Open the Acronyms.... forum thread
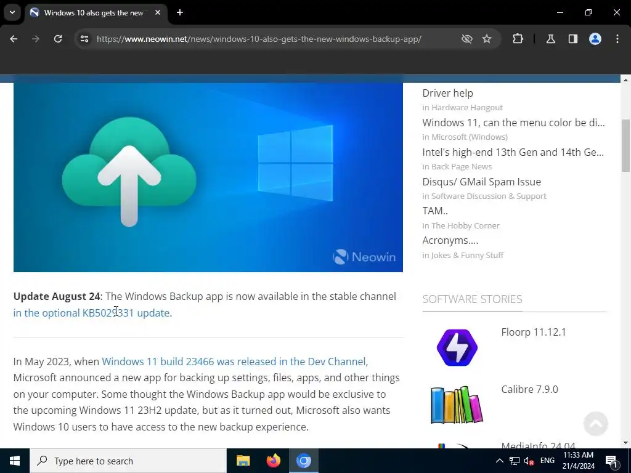 pyautogui.click(x=450, y=241)
